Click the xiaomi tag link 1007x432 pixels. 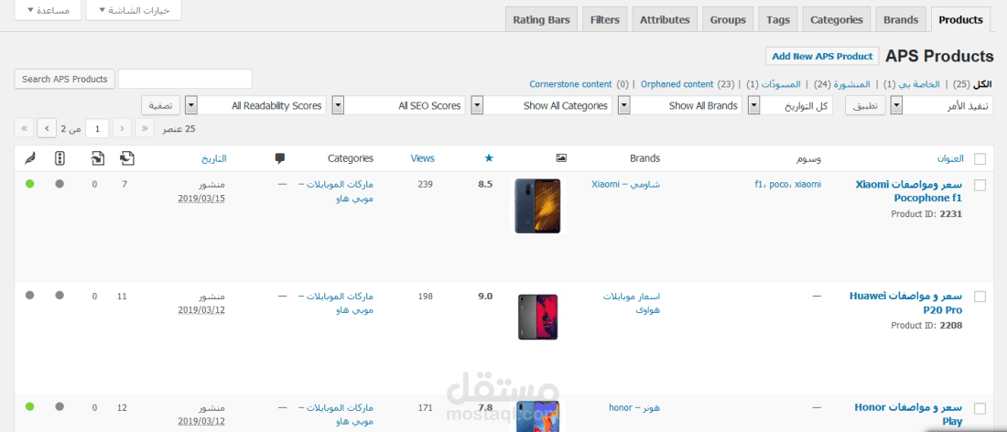click(808, 184)
